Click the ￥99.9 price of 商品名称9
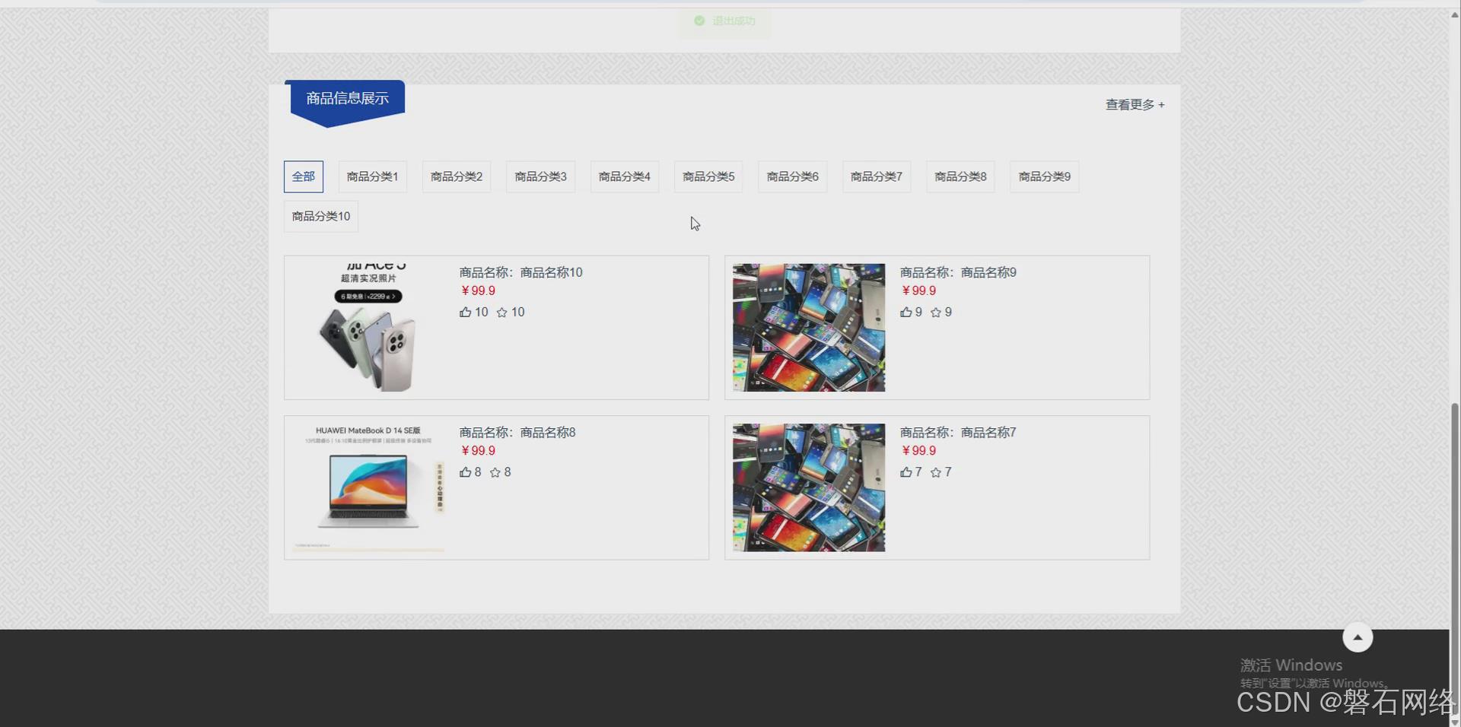 point(918,290)
